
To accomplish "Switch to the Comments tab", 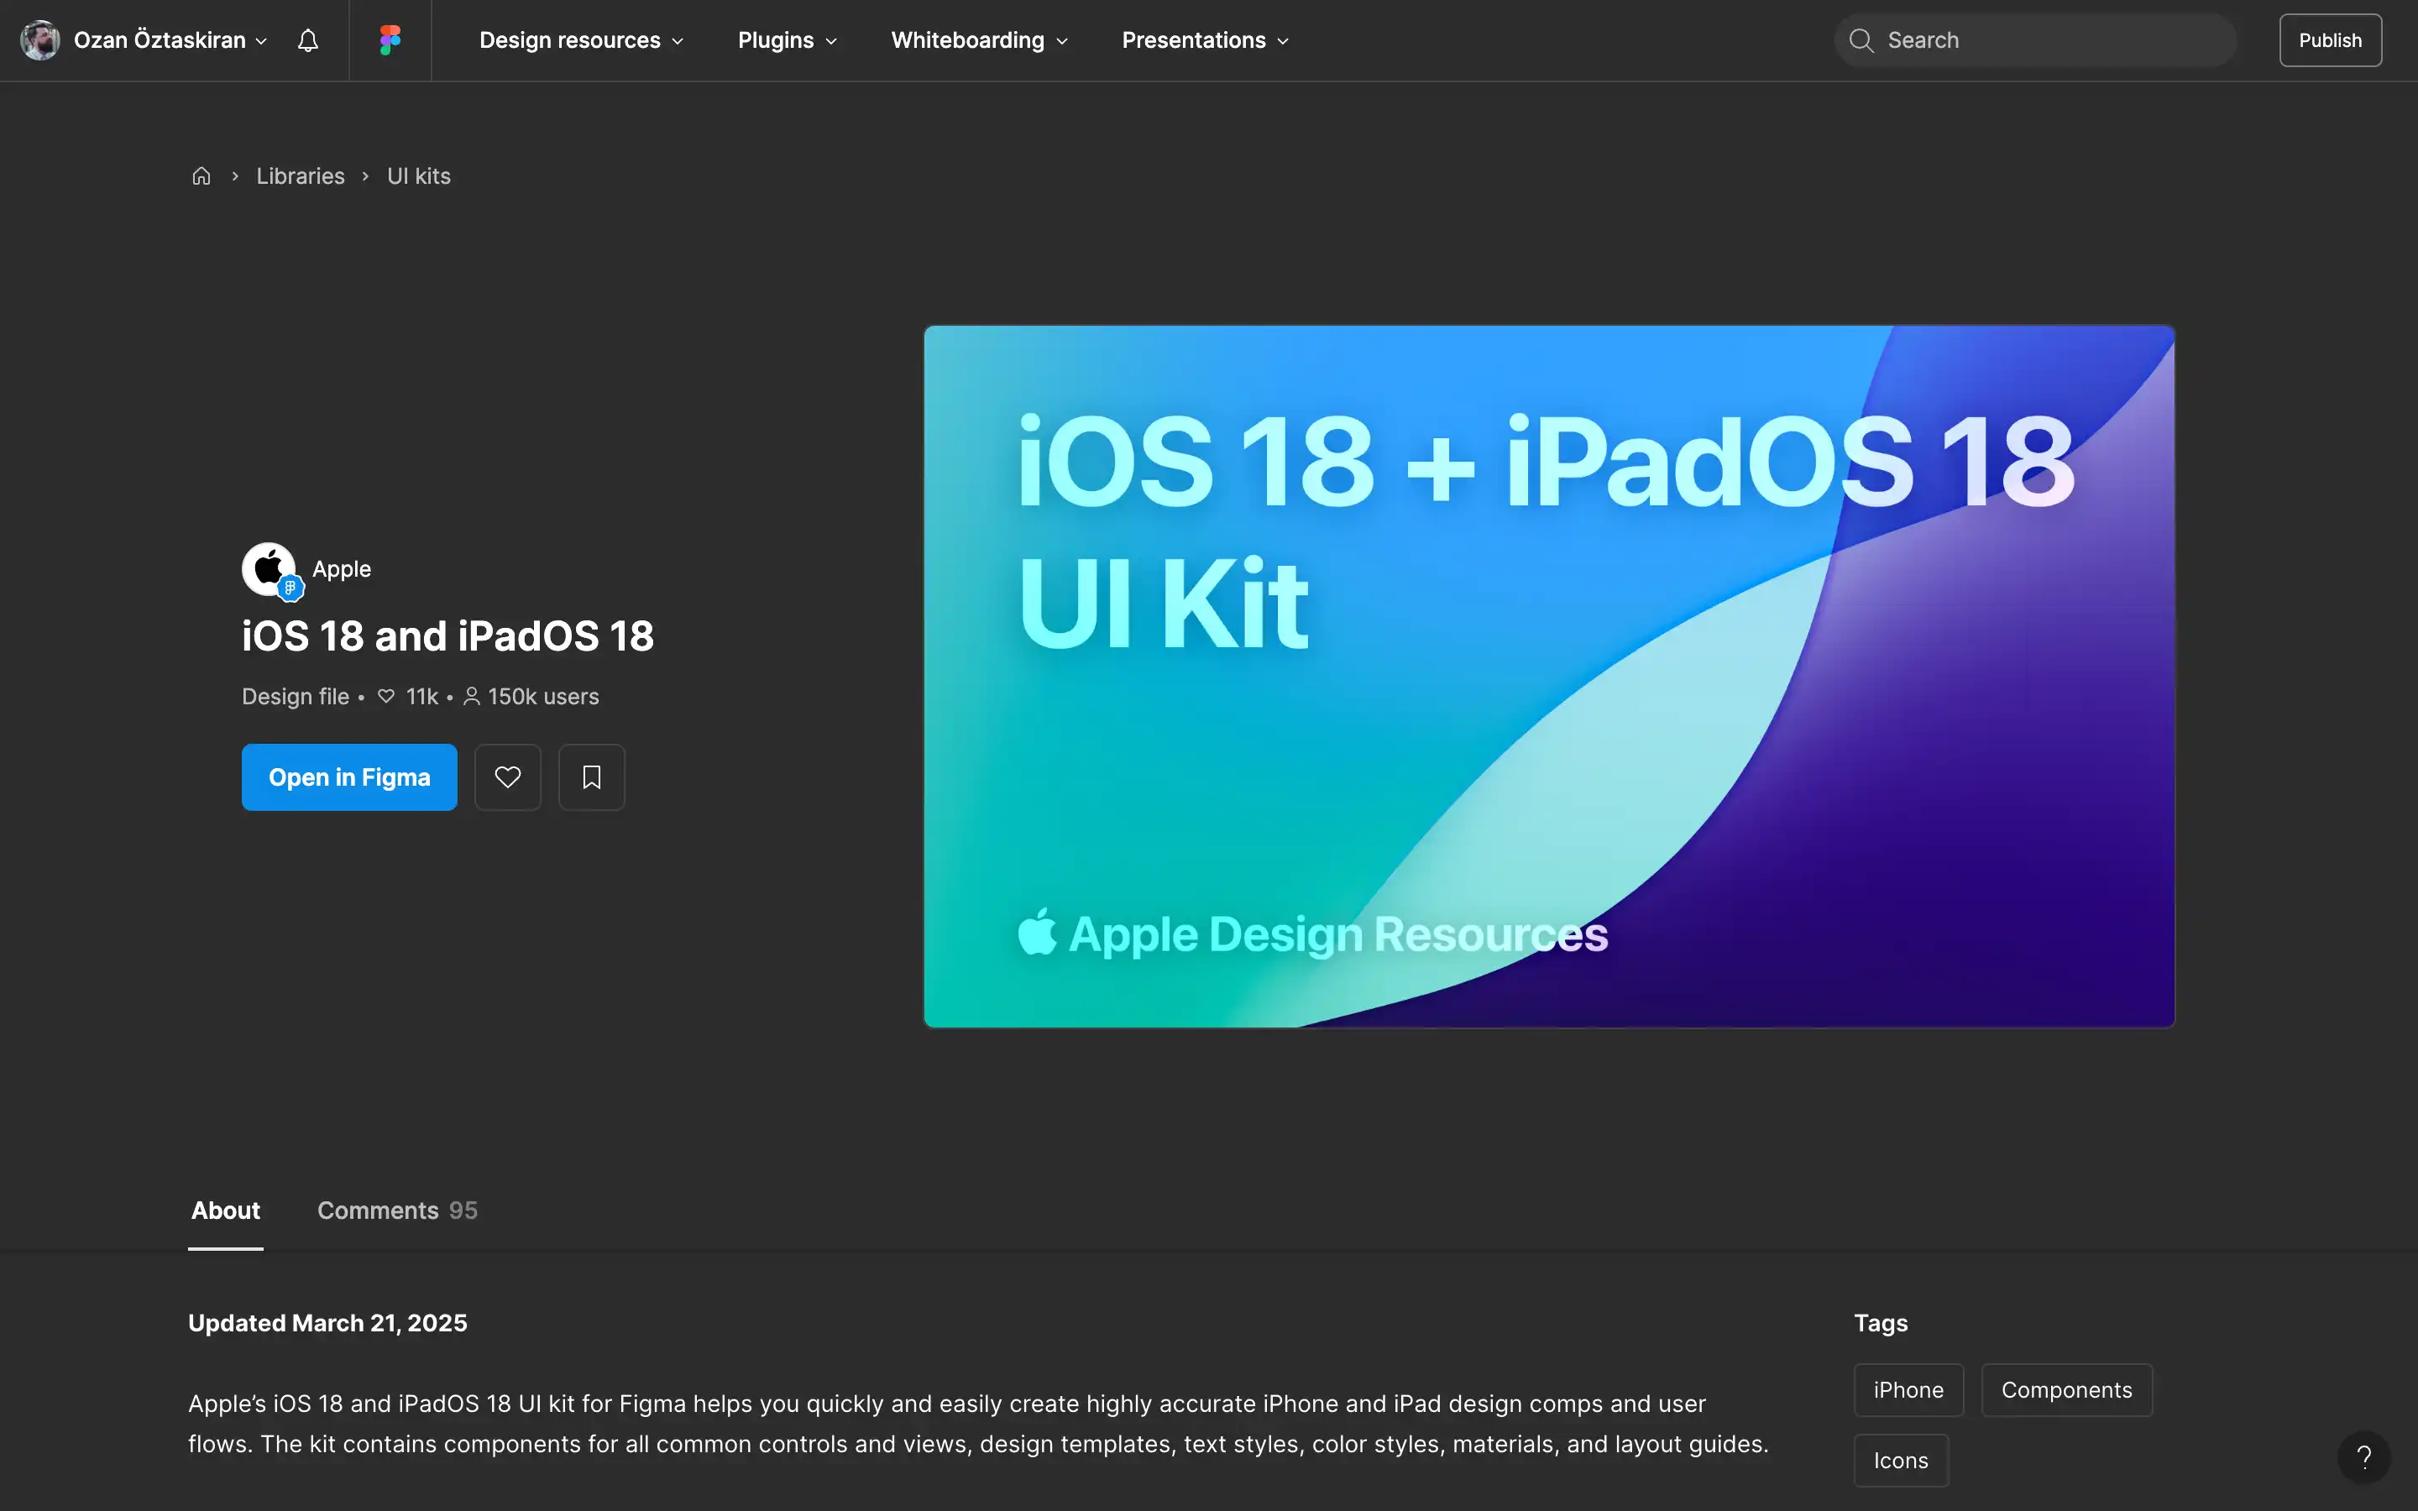I will click(x=398, y=1210).
